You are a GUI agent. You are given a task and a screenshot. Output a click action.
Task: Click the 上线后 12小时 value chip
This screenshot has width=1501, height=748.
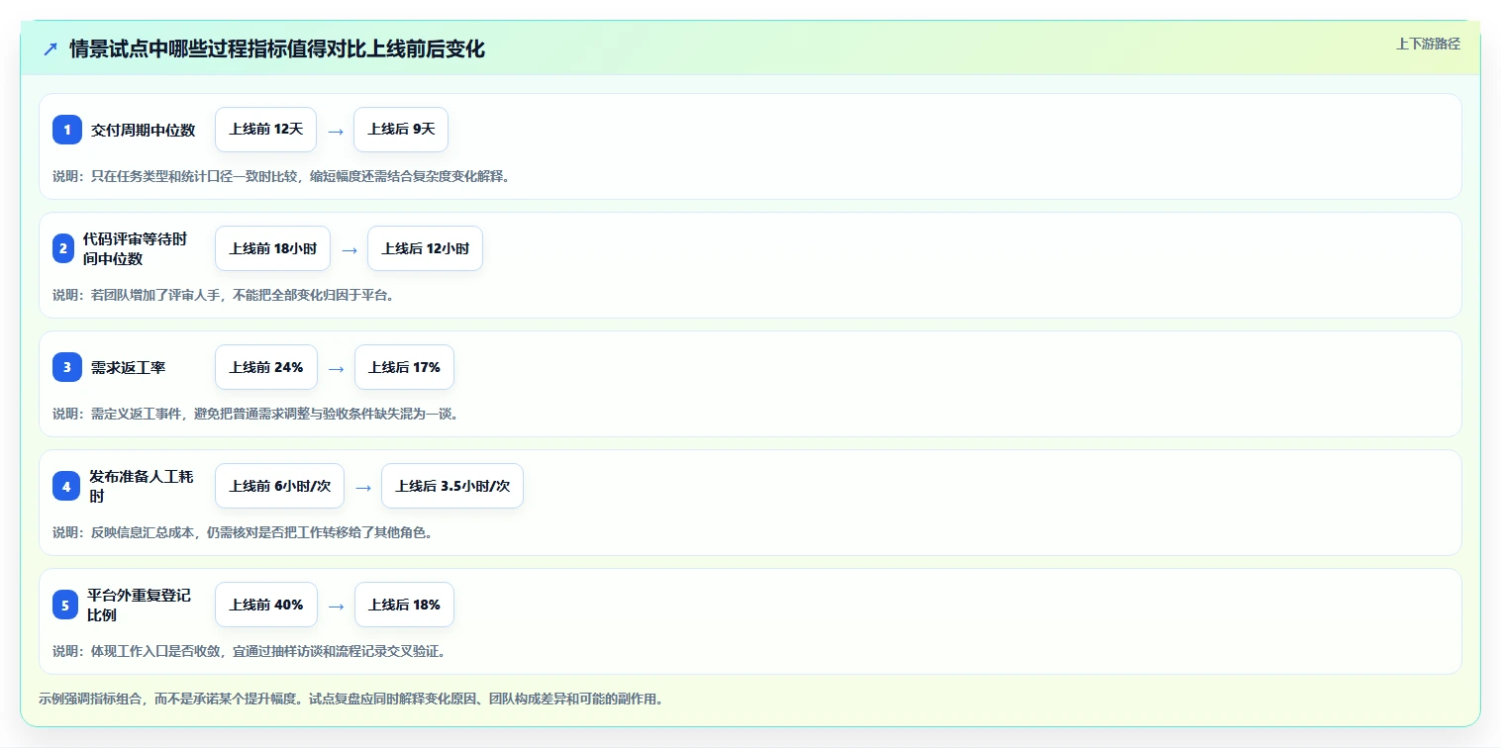[426, 248]
